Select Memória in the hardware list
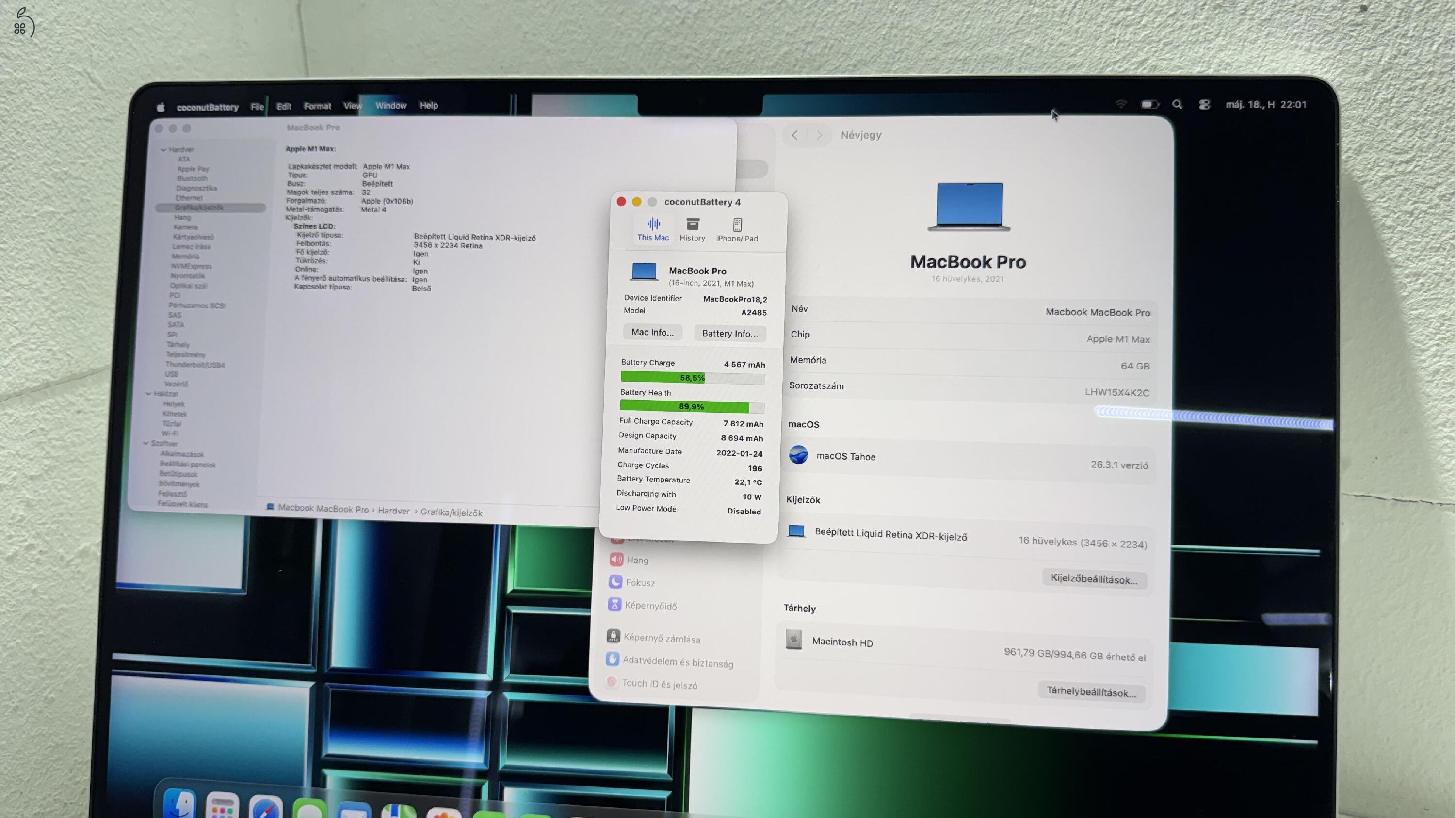The width and height of the screenshot is (1455, 818). click(x=185, y=257)
